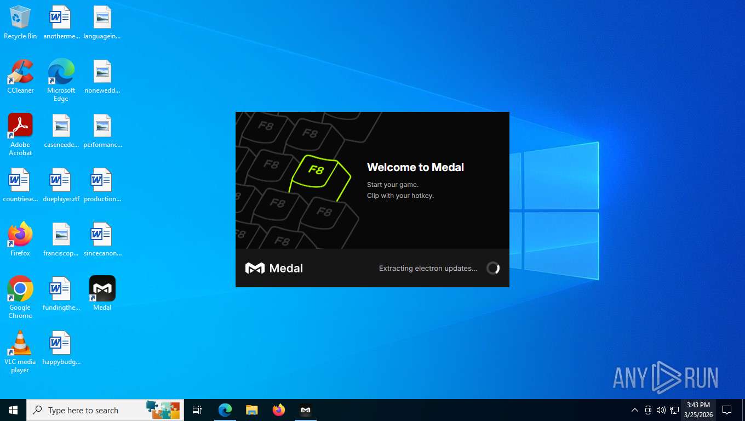Click the 'Clip with your hotkey.' text
Image resolution: width=745 pixels, height=421 pixels.
pos(400,196)
